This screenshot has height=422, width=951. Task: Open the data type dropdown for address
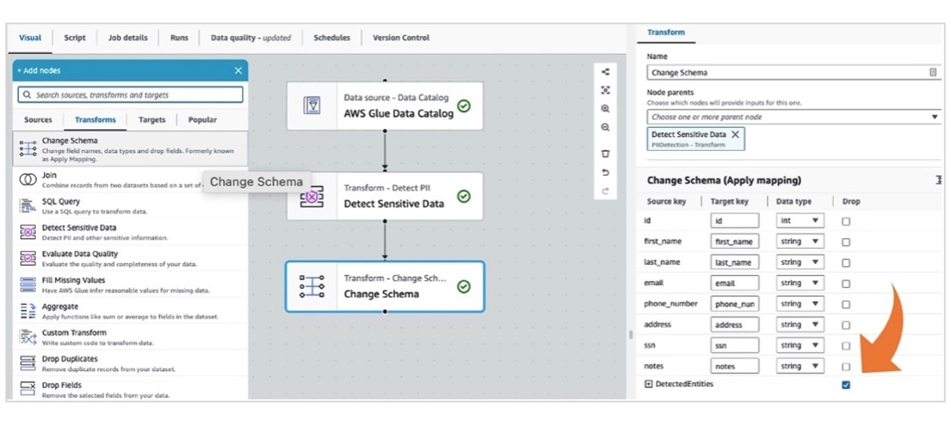801,325
